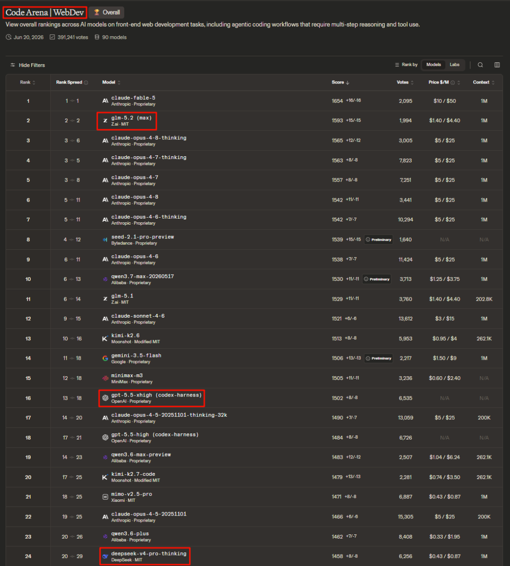Open the glm-5.2 (max) model entry
Viewport: 510px width, 566px height.
click(x=131, y=118)
